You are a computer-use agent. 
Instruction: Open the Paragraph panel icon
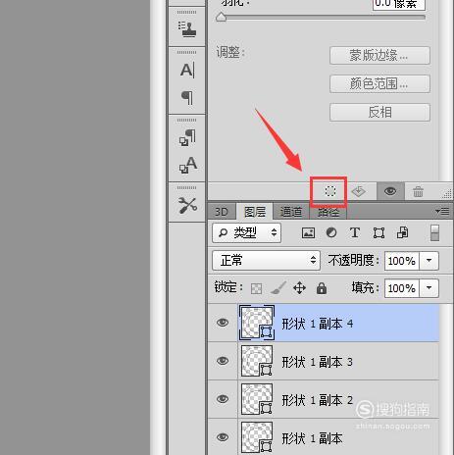[187, 97]
